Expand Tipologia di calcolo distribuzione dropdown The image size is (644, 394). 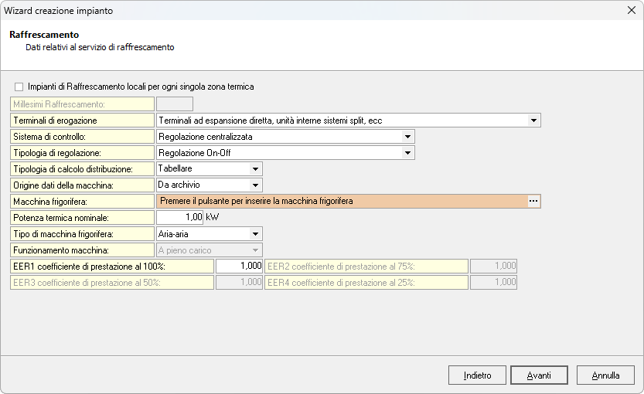coord(254,168)
